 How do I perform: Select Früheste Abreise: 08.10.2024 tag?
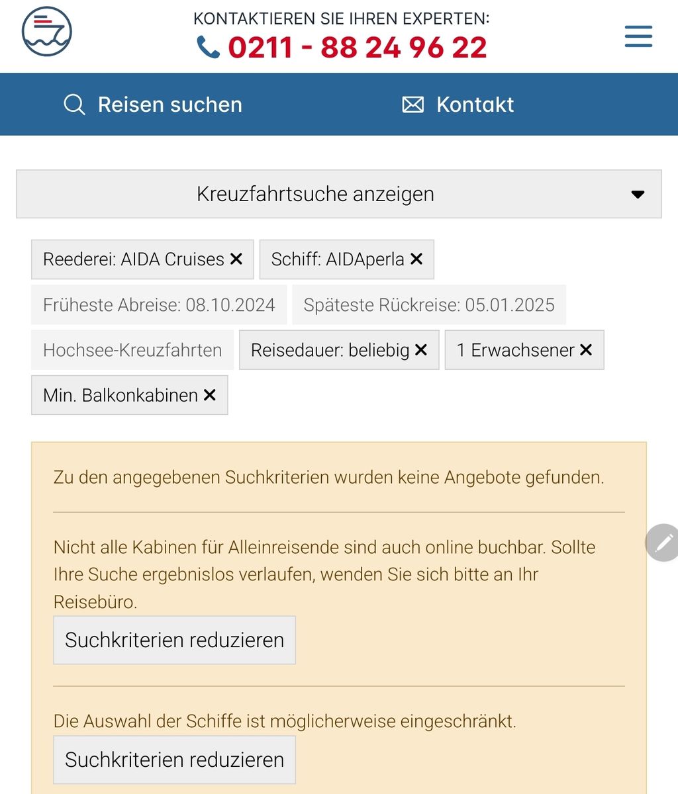click(159, 304)
